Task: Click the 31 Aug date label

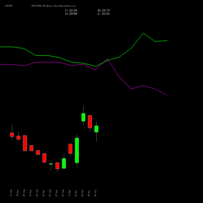Action: (x=69, y=193)
